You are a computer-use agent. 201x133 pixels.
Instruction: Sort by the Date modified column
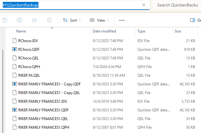(x=104, y=31)
